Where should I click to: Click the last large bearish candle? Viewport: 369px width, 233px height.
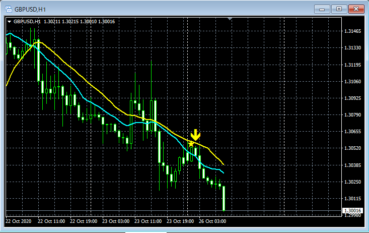tap(224, 198)
